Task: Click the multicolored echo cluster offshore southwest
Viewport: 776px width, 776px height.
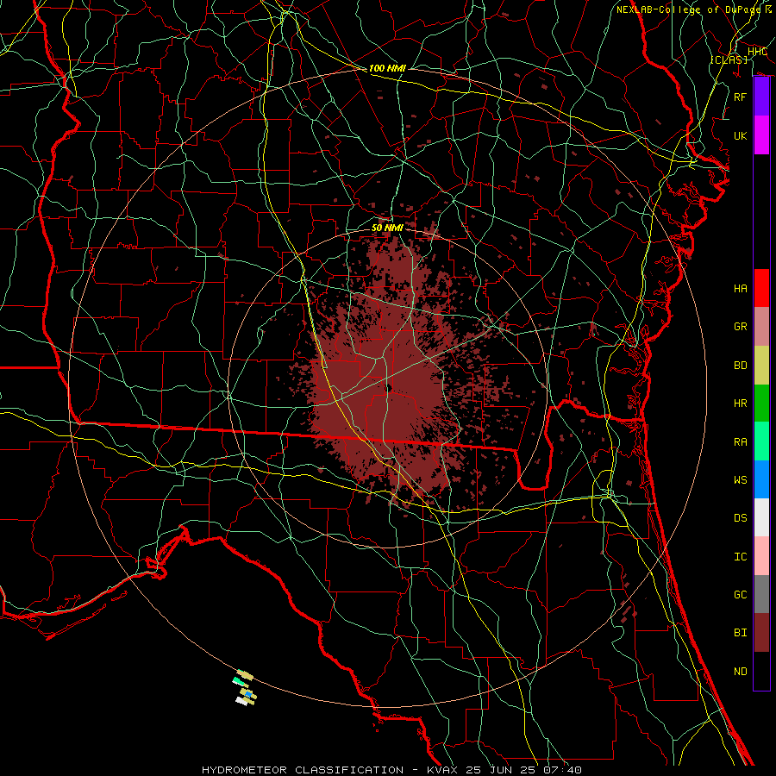Action: click(245, 687)
